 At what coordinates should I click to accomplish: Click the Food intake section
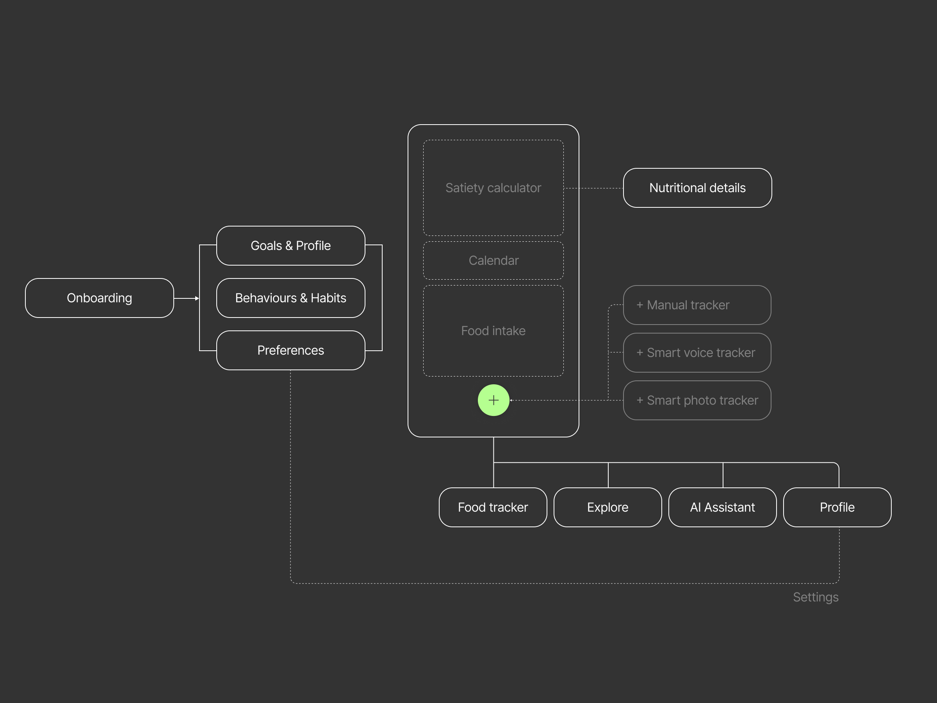pos(493,330)
